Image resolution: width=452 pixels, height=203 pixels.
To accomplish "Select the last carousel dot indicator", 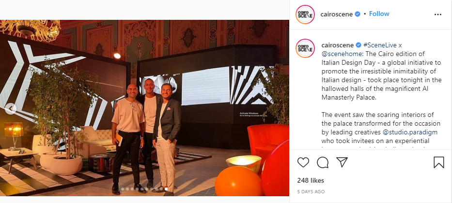I will point(166,189).
